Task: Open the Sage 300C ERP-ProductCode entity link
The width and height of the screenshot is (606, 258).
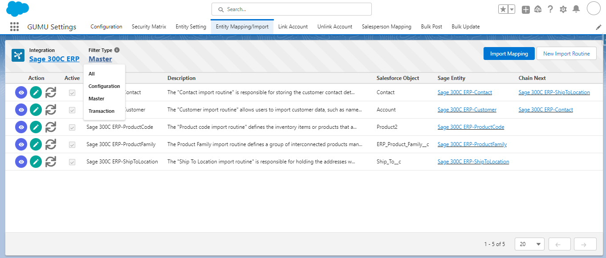Action: click(x=471, y=127)
